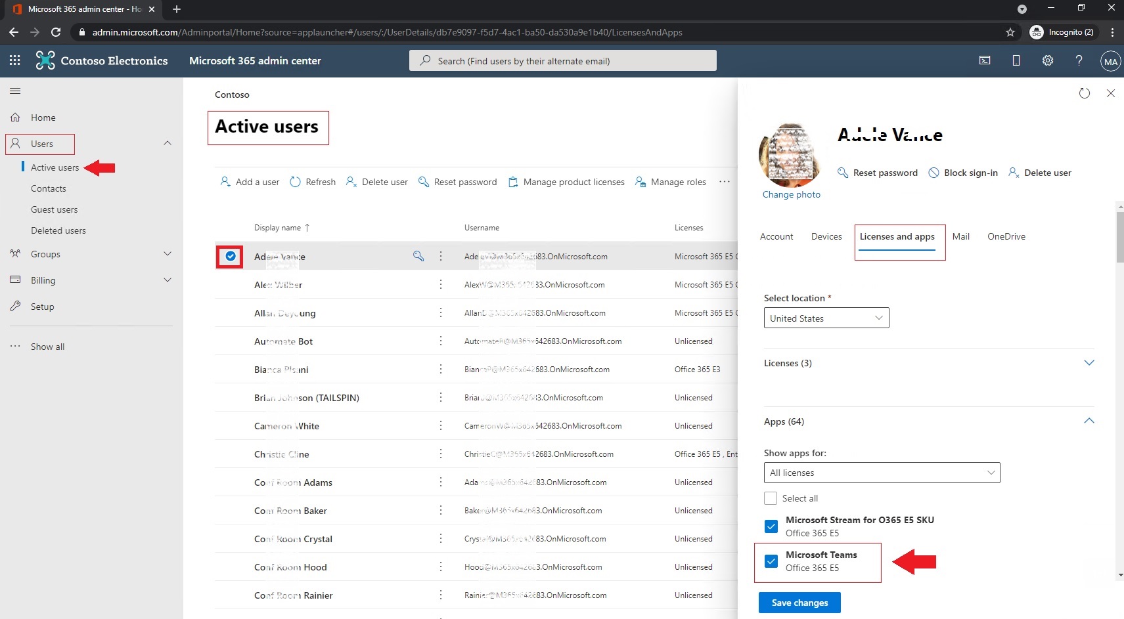
Task: Open more options for Automate Bot row
Action: coord(441,341)
